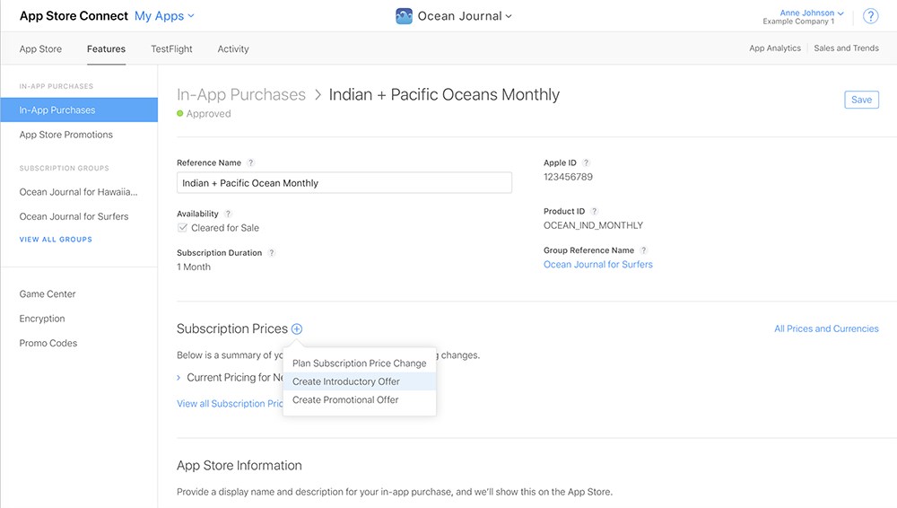Show help for Product ID
Viewport: 897px width, 508px height.
click(595, 211)
